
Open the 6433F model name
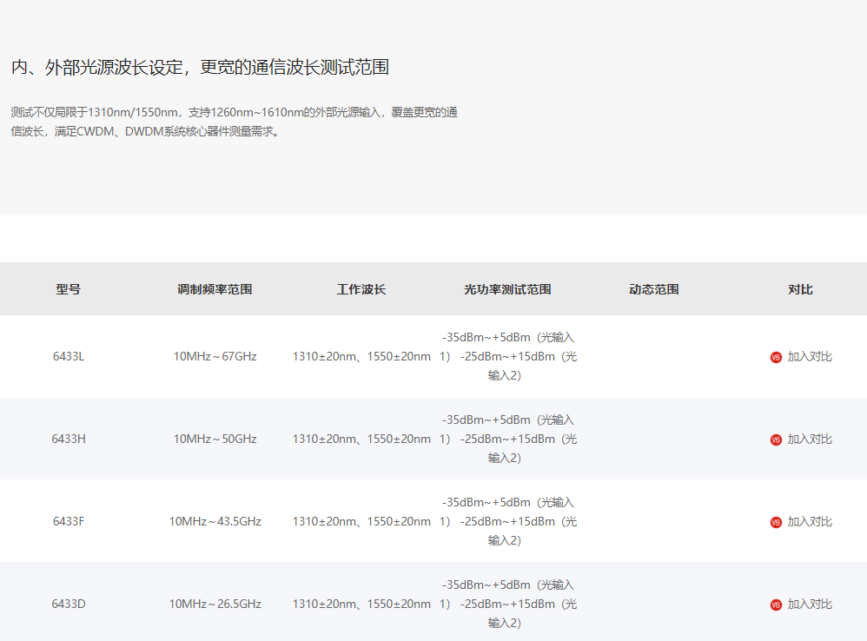click(69, 522)
